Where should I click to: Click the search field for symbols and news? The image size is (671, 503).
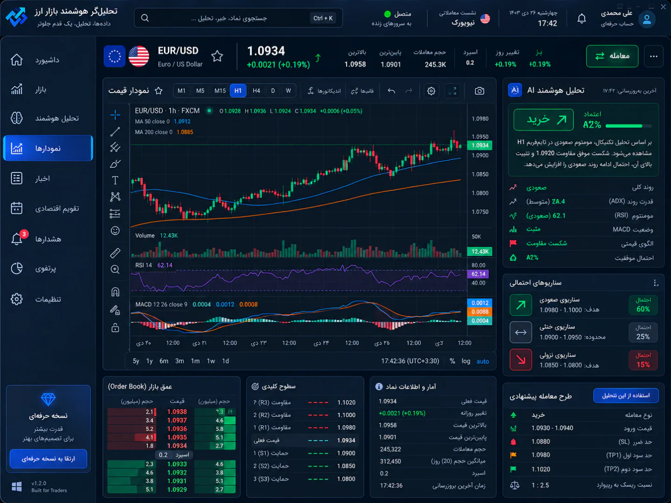239,18
